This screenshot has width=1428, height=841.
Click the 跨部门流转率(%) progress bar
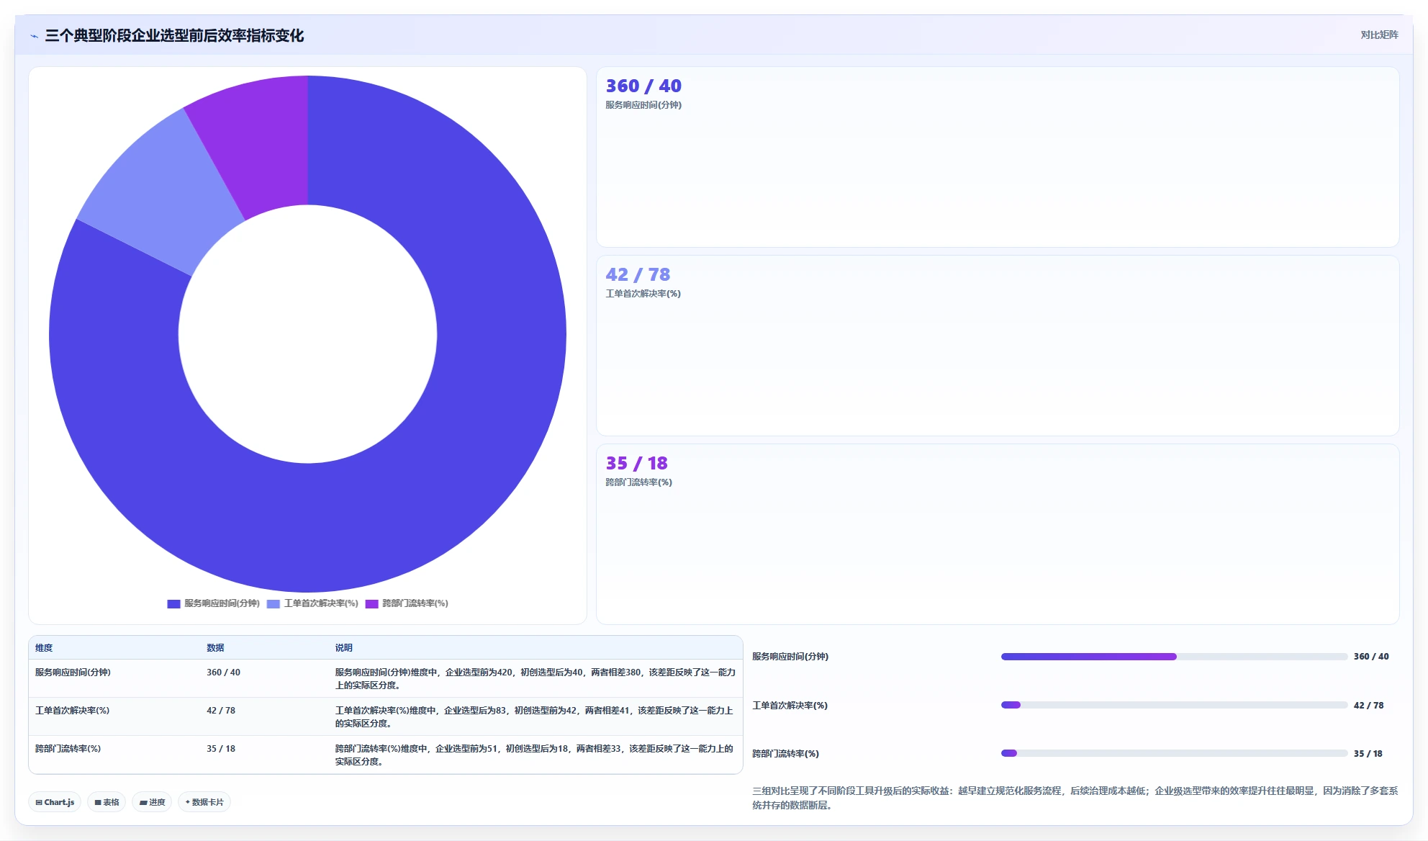coord(1174,753)
